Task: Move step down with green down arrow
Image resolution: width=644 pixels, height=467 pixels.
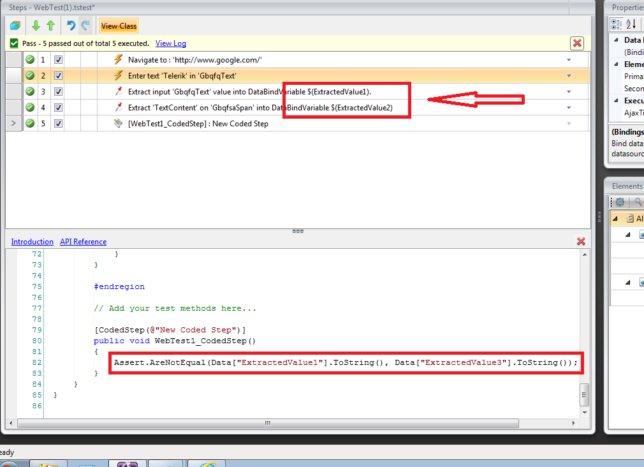Action: click(36, 26)
